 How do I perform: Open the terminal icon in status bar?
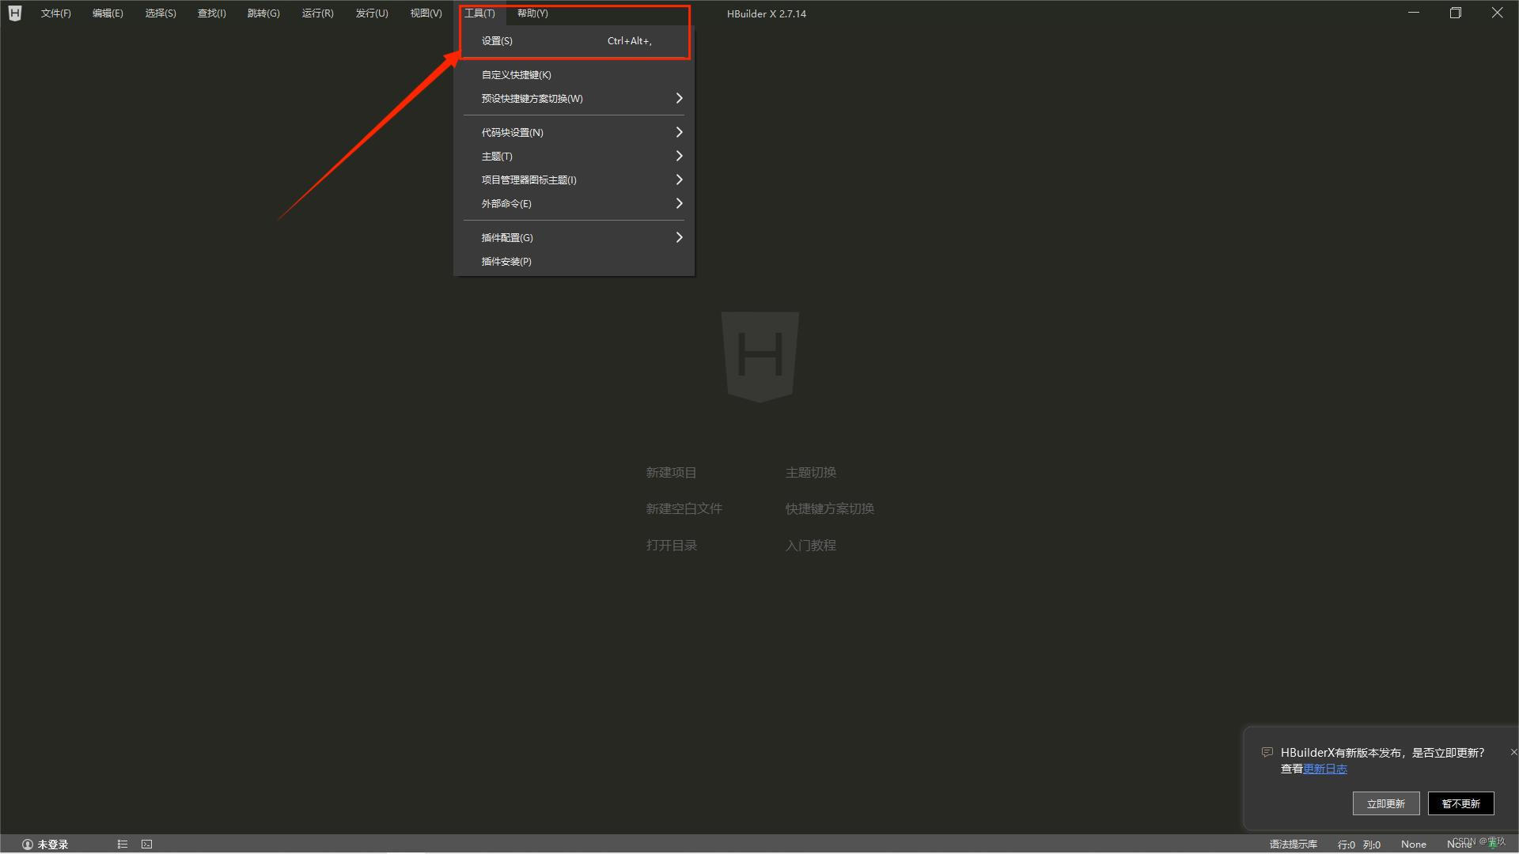click(147, 845)
